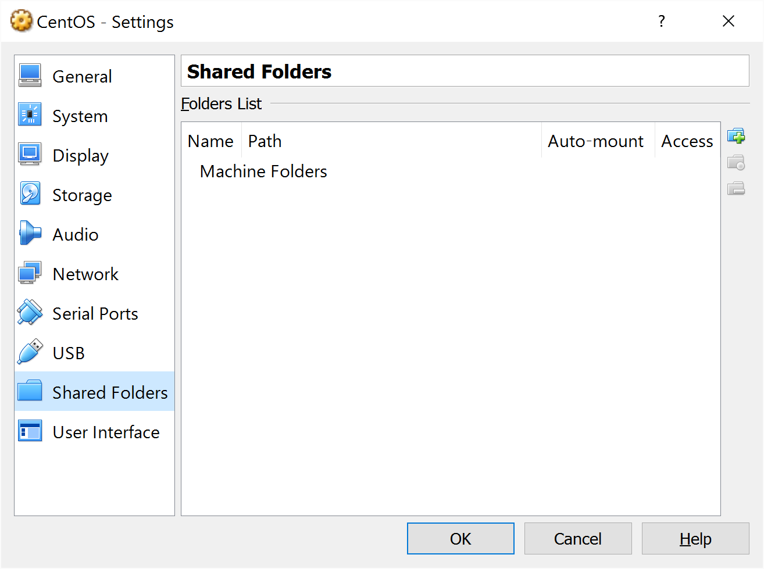This screenshot has width=764, height=569.
Task: Select the Shared Folders category
Action: [109, 393]
